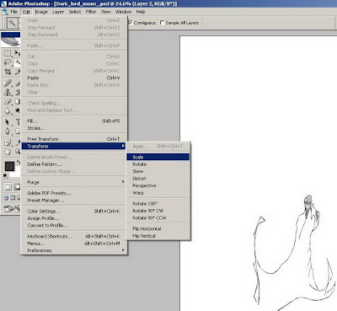Viewport: 337px width, 311px height.
Task: Choose Full Screen with Menu Bar mode
Action: coord(13,198)
